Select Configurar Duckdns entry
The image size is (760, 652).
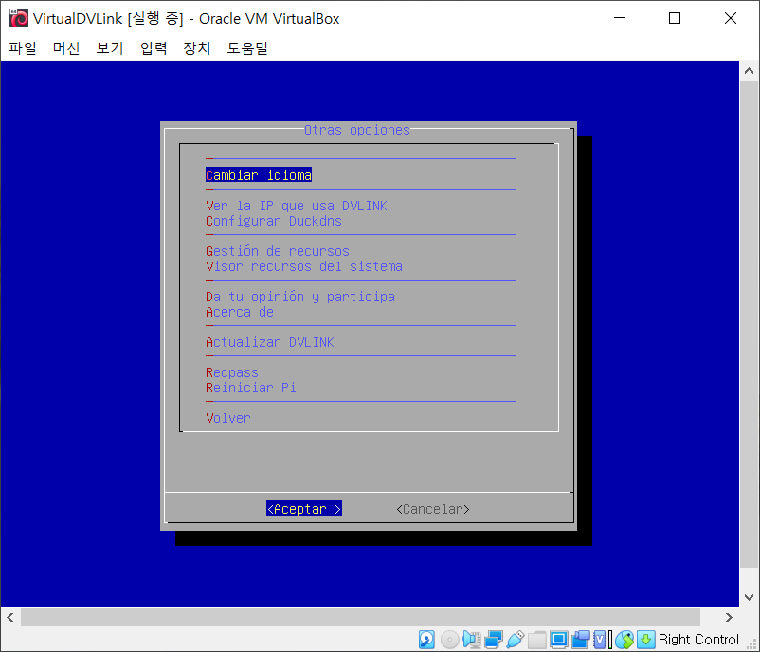coord(273,221)
